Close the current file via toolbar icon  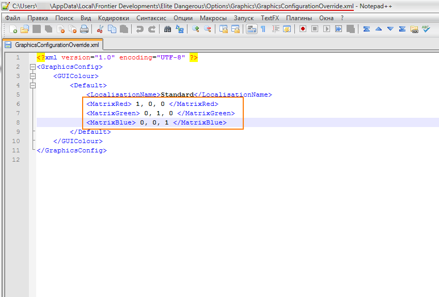coord(61,29)
